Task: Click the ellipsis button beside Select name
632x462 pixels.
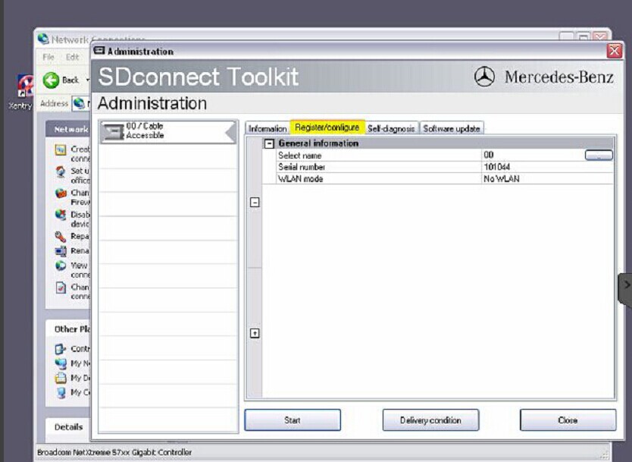Action: 599,156
